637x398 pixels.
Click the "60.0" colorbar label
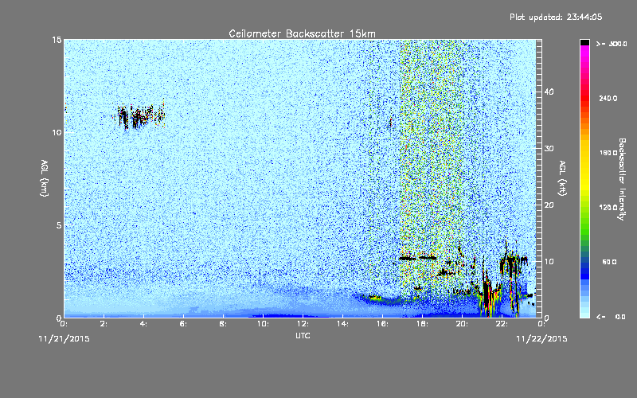coord(609,262)
